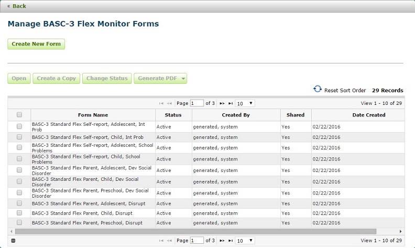
Task: Click the horizontal scrollbar under the table
Action: (194, 231)
